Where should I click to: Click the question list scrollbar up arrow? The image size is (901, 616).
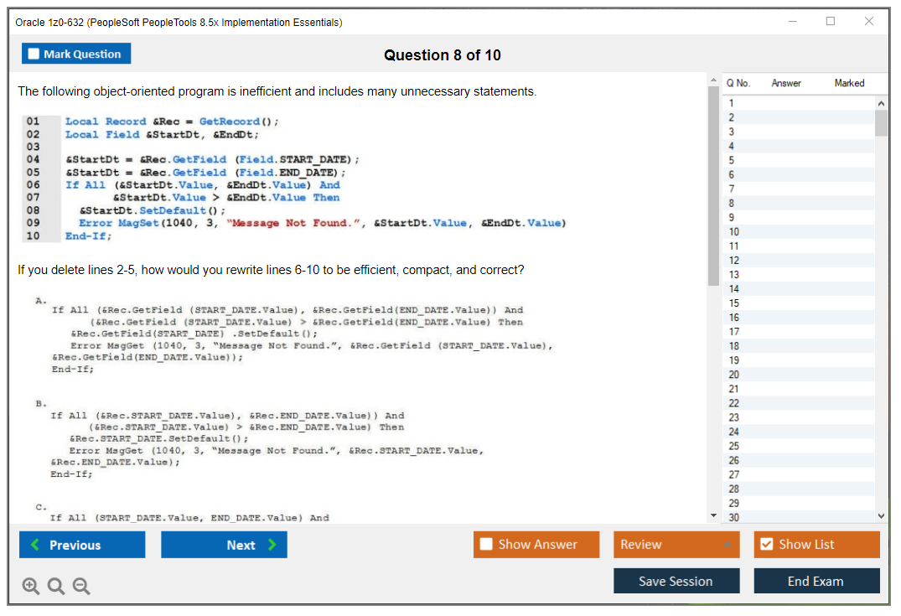pyautogui.click(x=882, y=102)
